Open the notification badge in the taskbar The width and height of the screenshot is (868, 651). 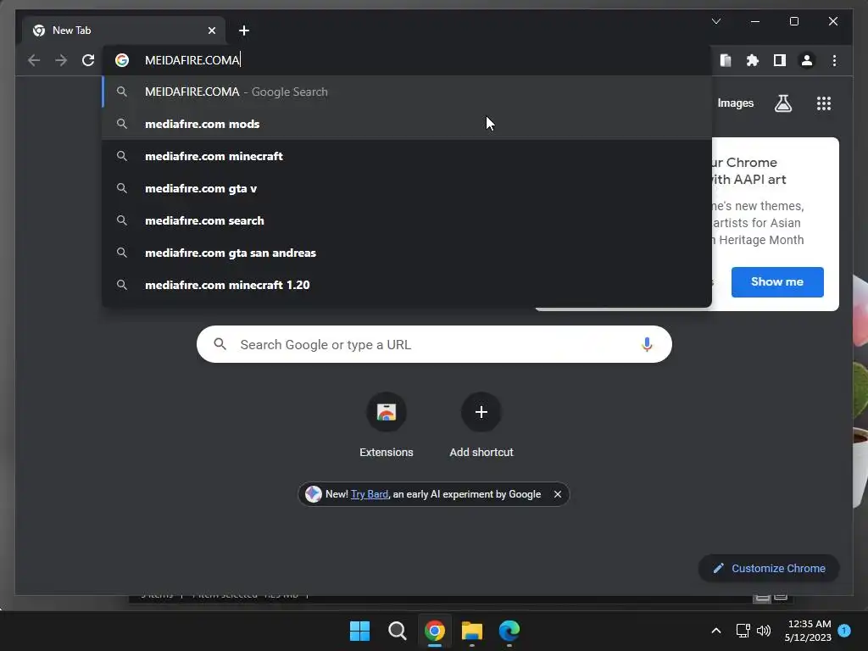tap(844, 631)
